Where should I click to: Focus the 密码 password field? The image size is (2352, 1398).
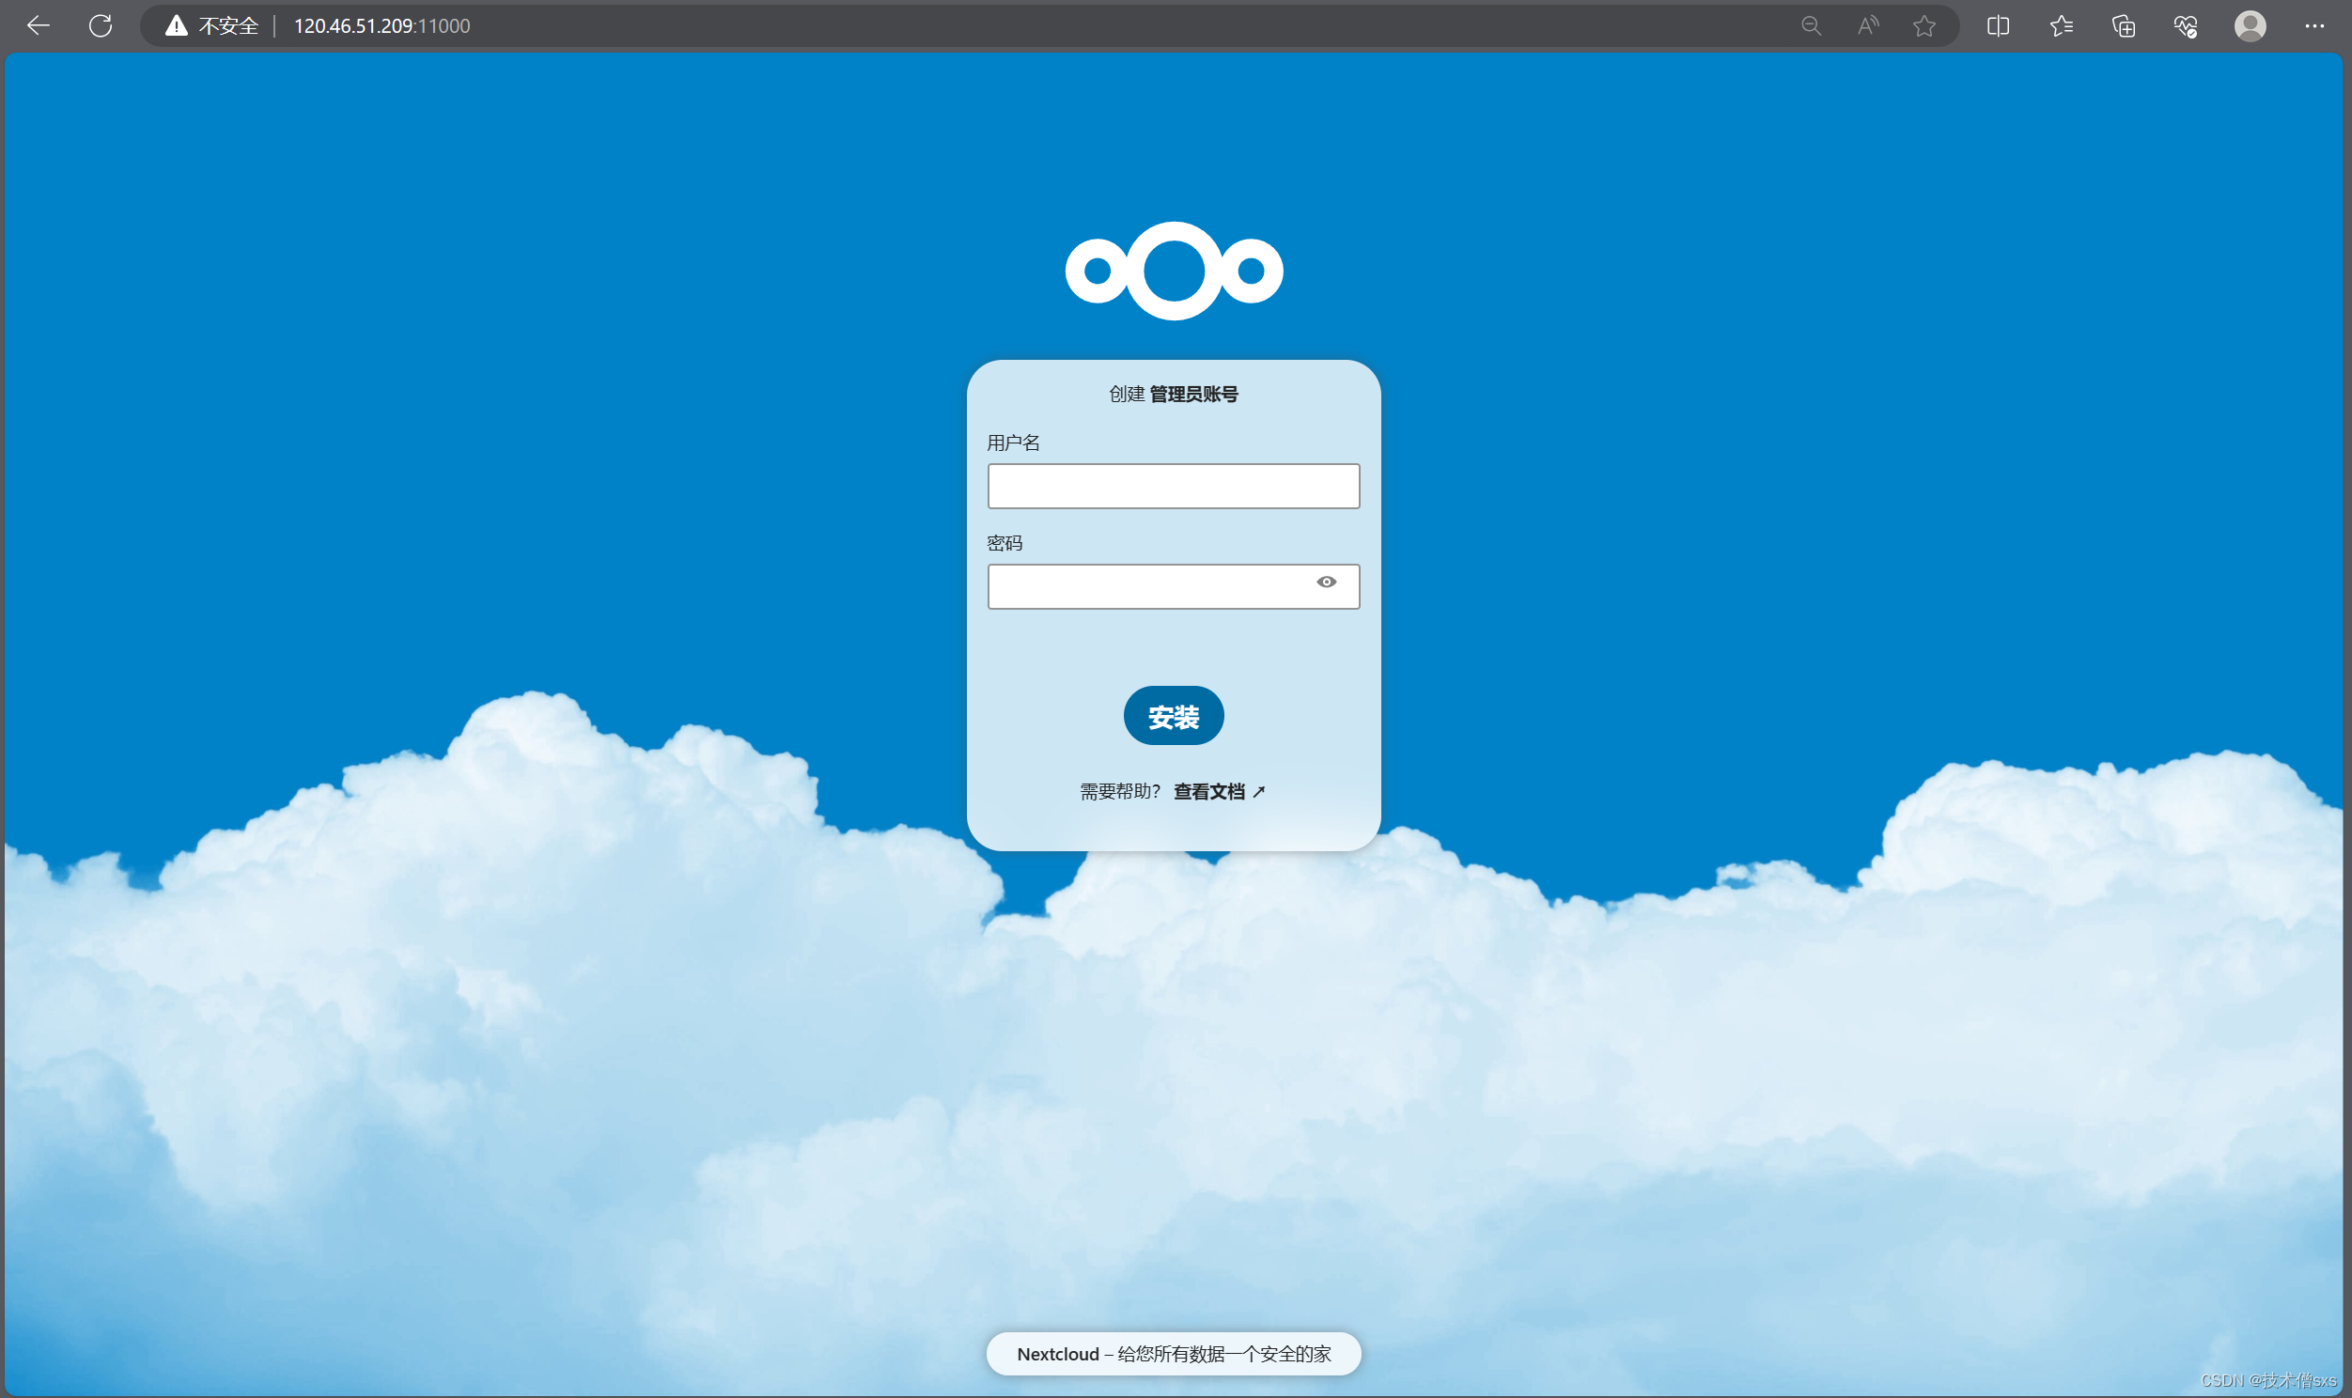pos(1174,587)
